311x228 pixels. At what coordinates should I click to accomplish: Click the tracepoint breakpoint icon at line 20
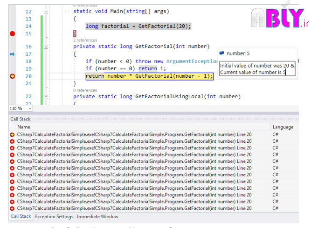(x=12, y=76)
